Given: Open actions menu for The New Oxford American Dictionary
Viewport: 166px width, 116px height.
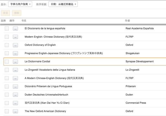Looking at the screenshot, I should [x=15, y=111].
